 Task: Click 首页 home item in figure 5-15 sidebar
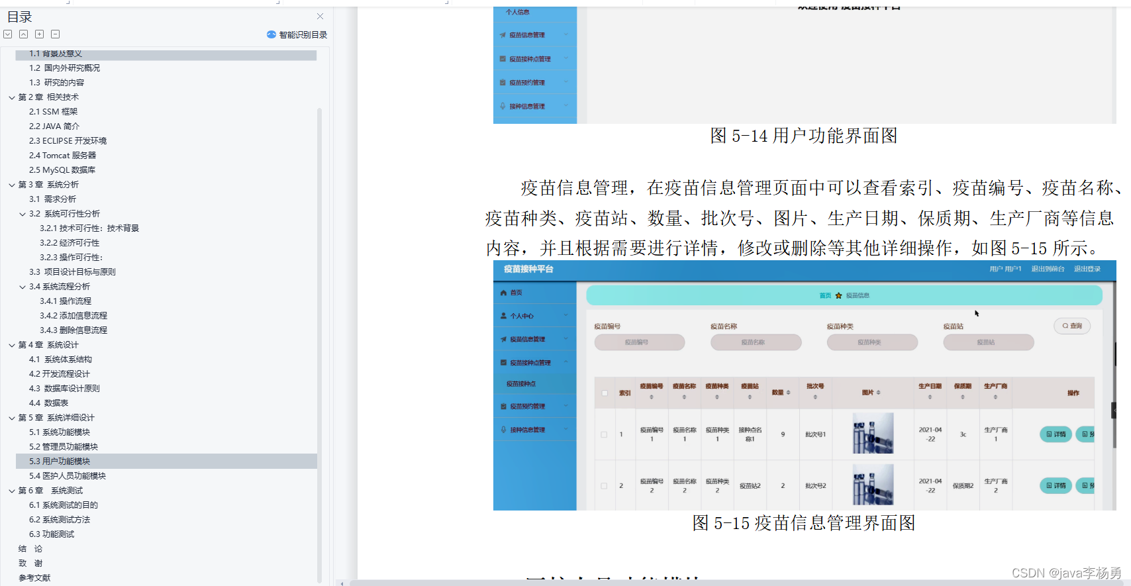point(535,293)
